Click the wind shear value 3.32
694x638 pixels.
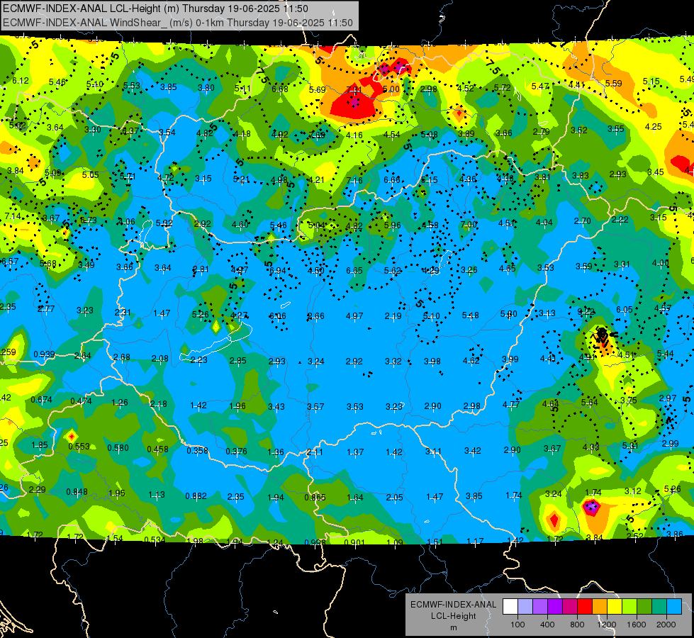point(393,362)
